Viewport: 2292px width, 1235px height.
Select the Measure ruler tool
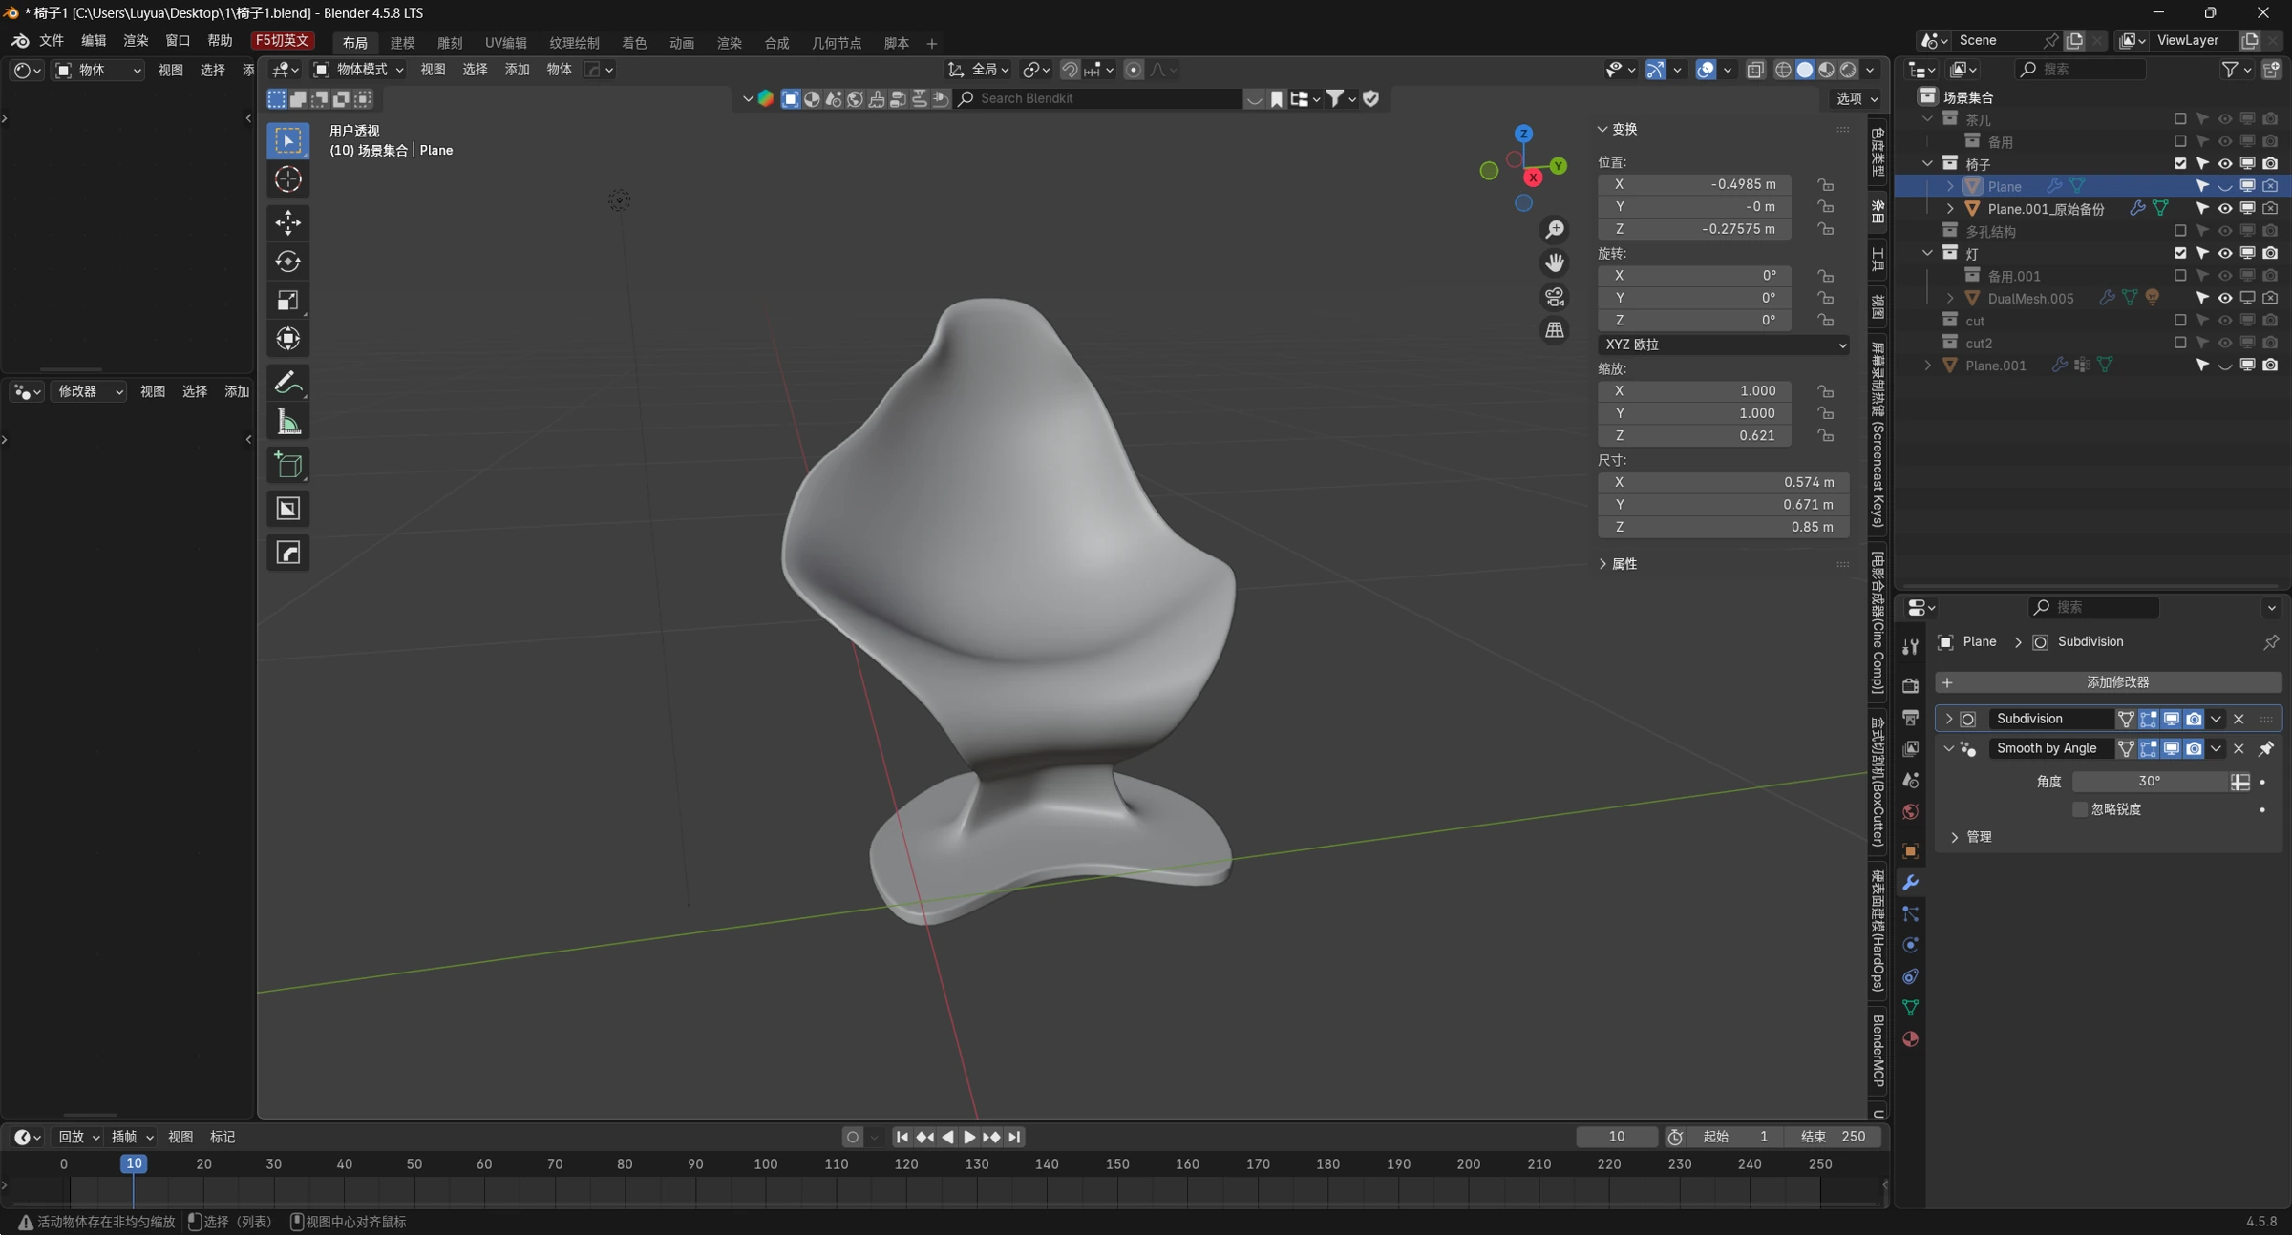(x=287, y=421)
